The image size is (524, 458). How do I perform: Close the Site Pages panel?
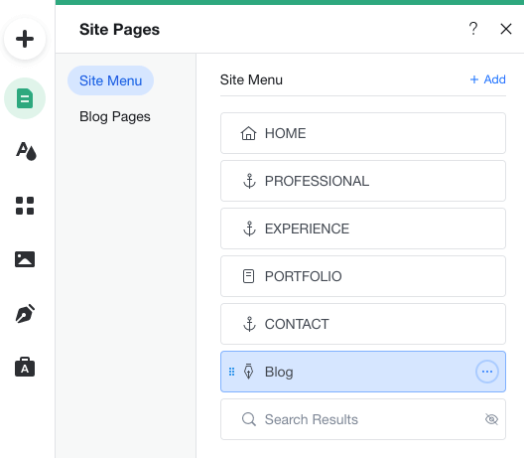click(506, 29)
